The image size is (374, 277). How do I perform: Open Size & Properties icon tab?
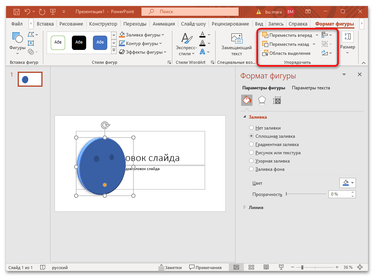coord(277,100)
